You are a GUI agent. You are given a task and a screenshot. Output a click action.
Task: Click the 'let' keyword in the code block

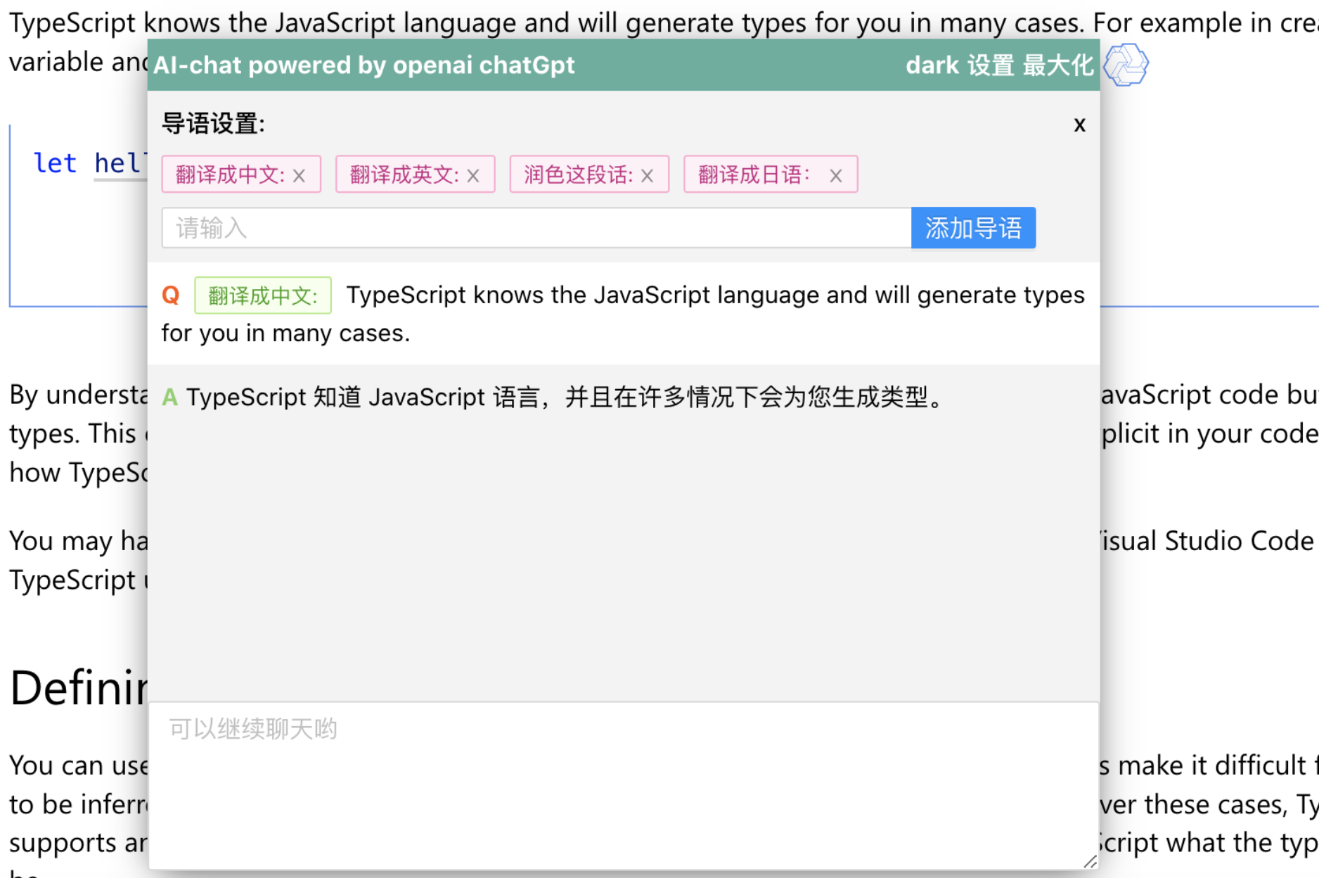[55, 163]
